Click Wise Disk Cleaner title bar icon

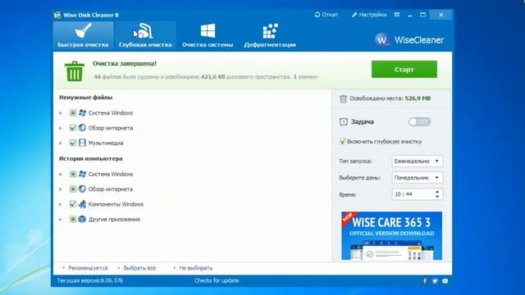coord(57,15)
